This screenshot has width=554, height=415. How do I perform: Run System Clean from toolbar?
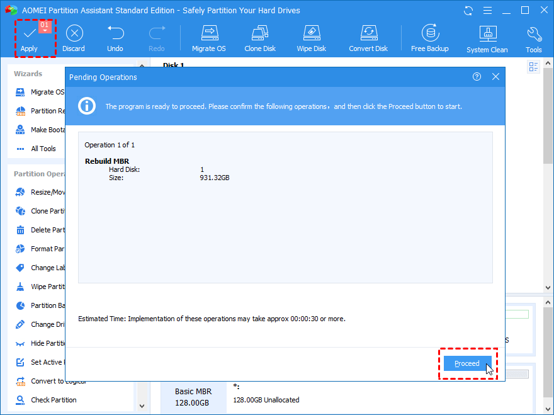point(487,34)
